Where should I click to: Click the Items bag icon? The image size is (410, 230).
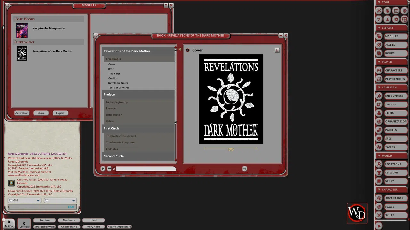(x=379, y=113)
